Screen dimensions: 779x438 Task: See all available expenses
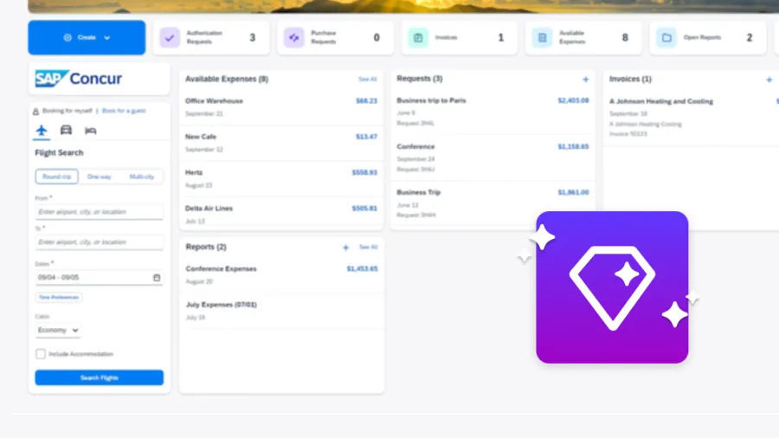pyautogui.click(x=368, y=79)
